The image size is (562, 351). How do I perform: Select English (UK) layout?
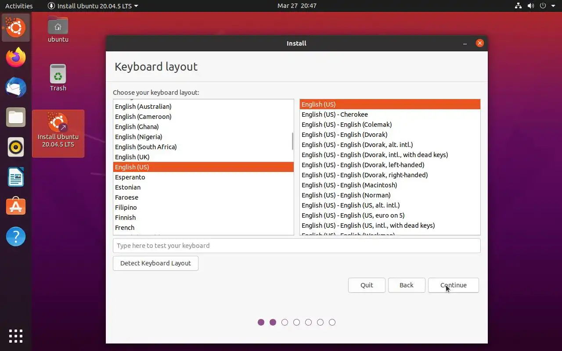[x=203, y=157]
